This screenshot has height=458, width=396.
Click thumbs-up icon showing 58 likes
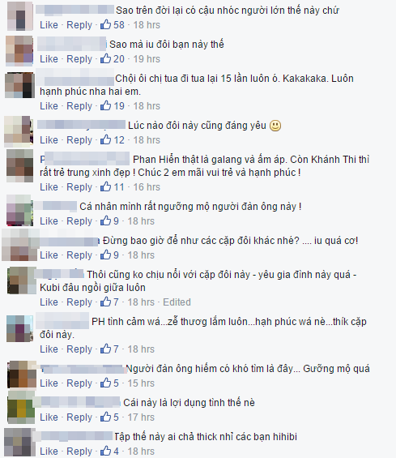[x=105, y=24]
